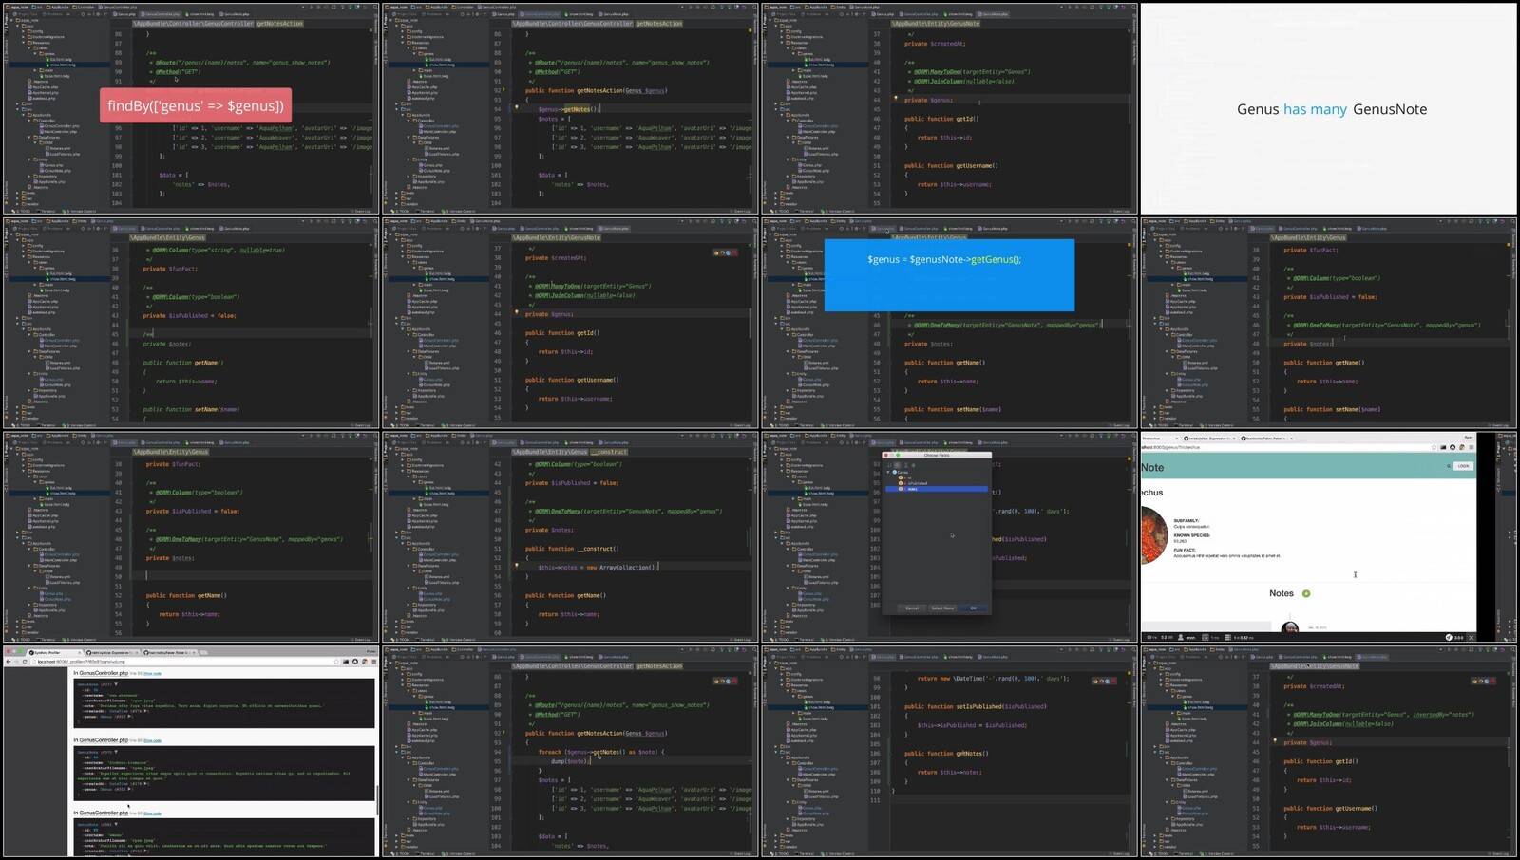
Task: Click the back arrow in the profiler browser
Action: coord(8,662)
